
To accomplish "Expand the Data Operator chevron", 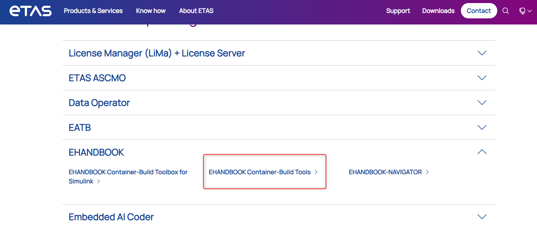I will [x=482, y=103].
